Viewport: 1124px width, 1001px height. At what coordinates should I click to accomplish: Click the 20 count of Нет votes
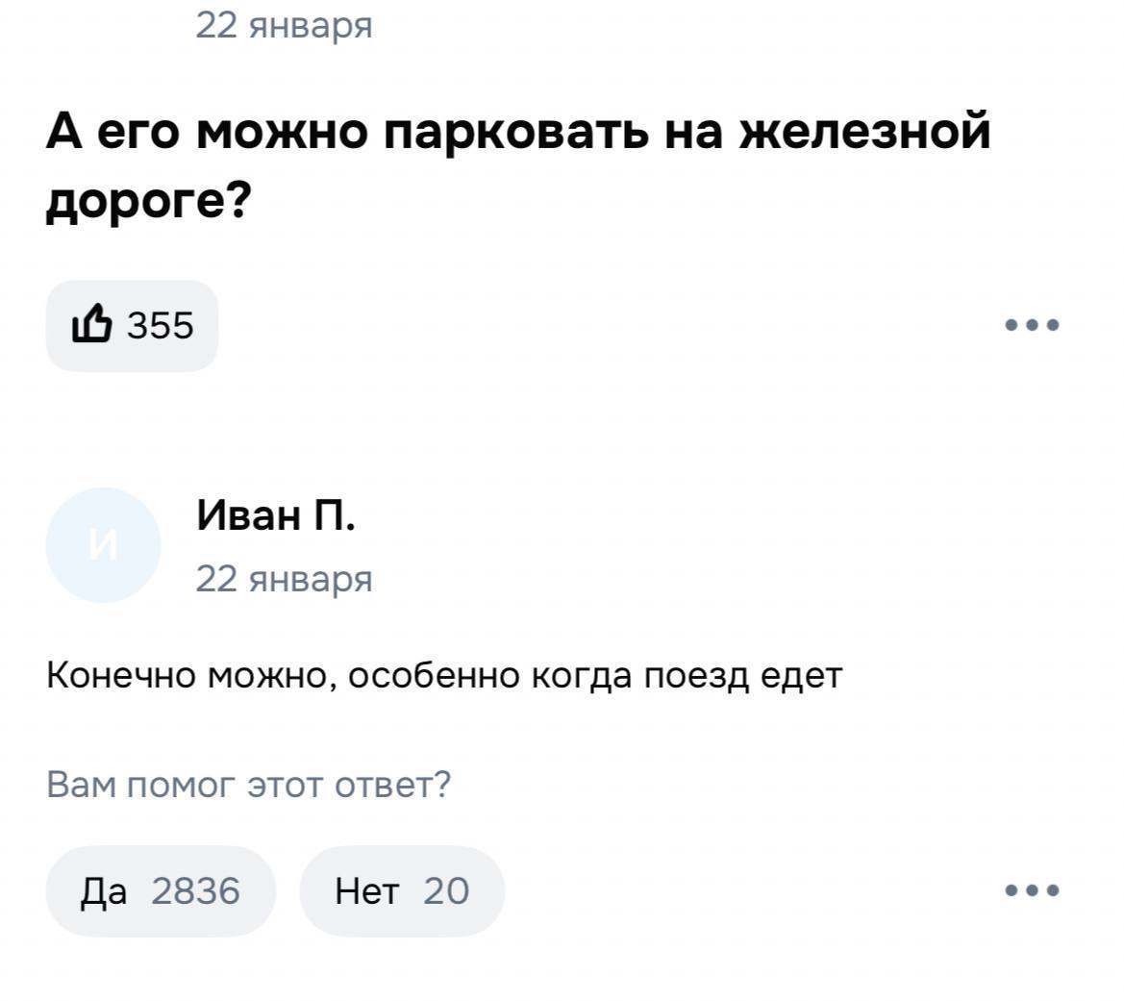pos(446,891)
